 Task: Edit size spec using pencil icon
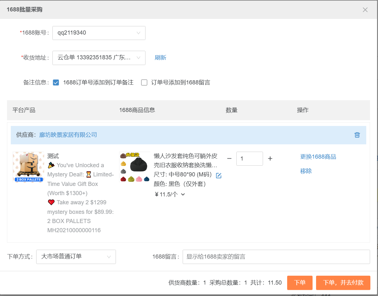(x=219, y=175)
